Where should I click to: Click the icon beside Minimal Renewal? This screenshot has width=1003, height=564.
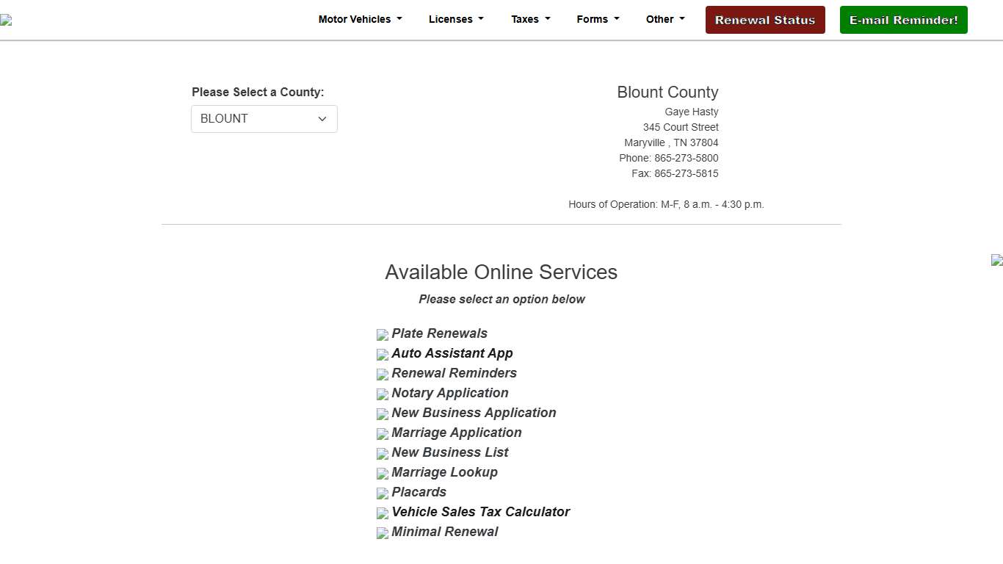pos(383,533)
